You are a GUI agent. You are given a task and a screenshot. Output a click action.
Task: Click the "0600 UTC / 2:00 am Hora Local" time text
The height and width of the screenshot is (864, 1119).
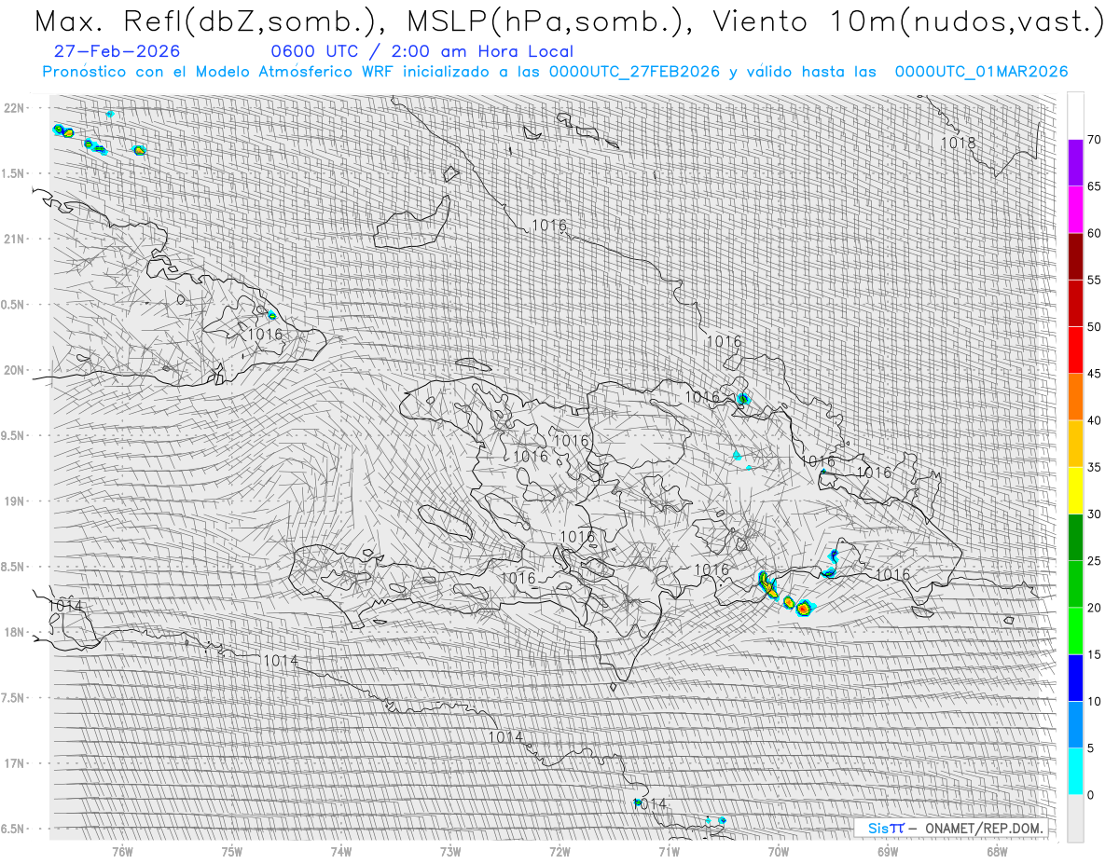(x=421, y=51)
